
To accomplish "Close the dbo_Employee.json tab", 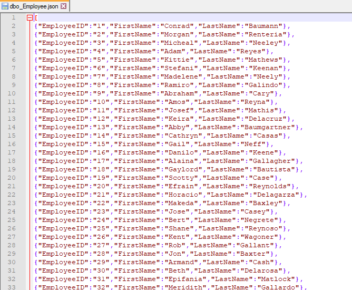I will 64,6.
